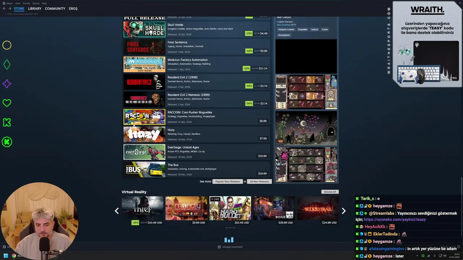The height and width of the screenshot is (260, 463).
Task: Open the Resident Evil 2 capsule image
Action: (144, 82)
